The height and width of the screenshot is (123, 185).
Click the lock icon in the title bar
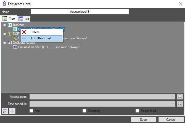click(x=4, y=4)
